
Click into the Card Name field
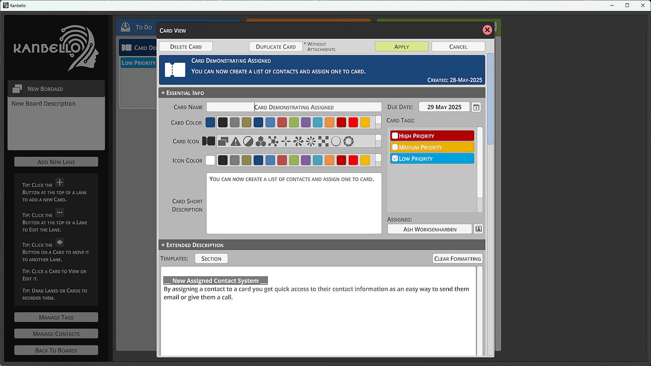294,107
